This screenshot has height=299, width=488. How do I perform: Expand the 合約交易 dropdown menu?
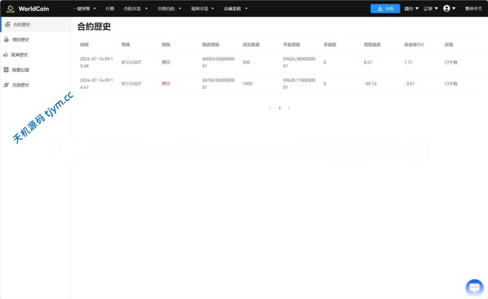click(x=135, y=9)
